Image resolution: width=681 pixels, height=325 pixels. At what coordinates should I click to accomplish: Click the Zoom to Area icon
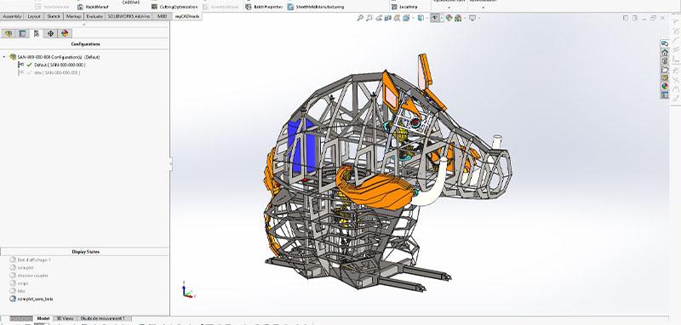coord(369,18)
